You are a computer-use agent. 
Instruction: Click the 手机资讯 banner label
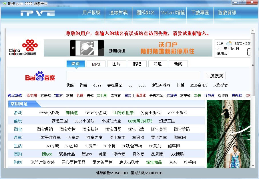117,51
